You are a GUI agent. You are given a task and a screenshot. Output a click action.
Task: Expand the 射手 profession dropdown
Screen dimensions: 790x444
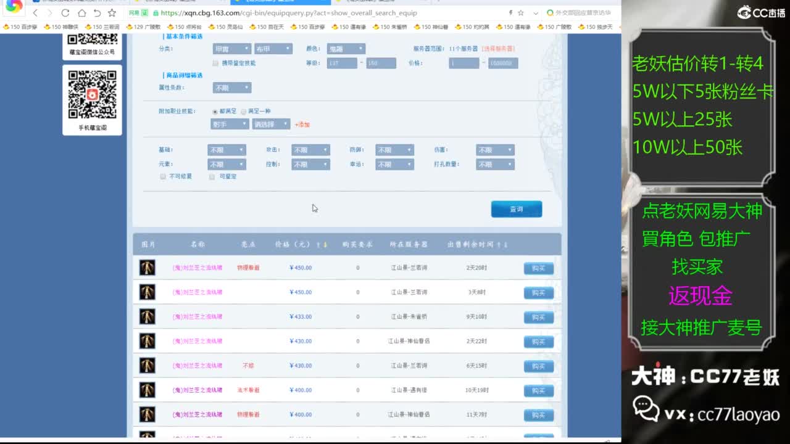(230, 124)
